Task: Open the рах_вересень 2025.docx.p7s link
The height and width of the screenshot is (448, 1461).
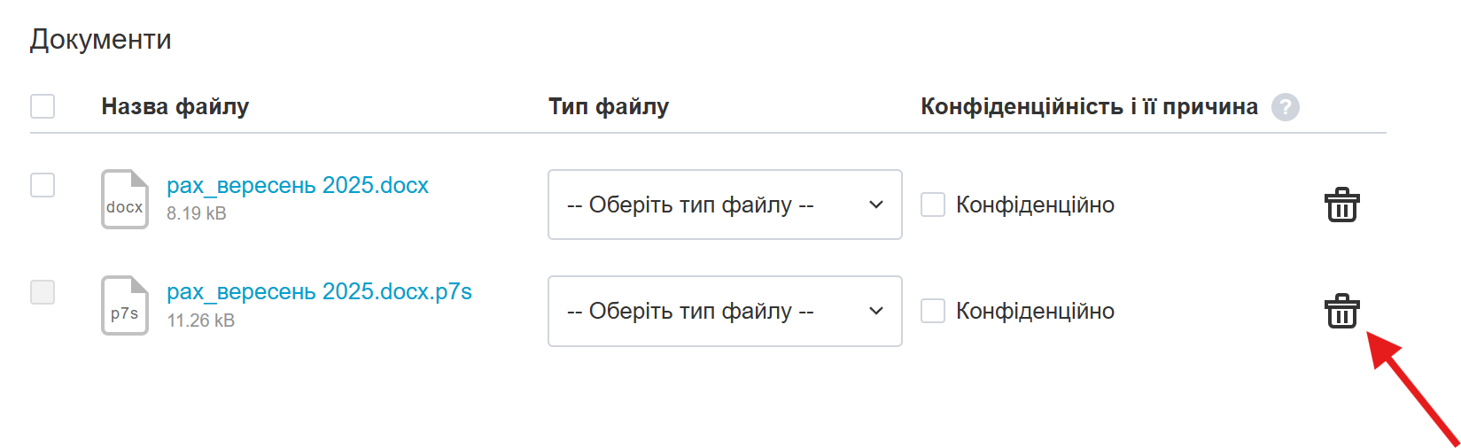Action: click(x=319, y=291)
